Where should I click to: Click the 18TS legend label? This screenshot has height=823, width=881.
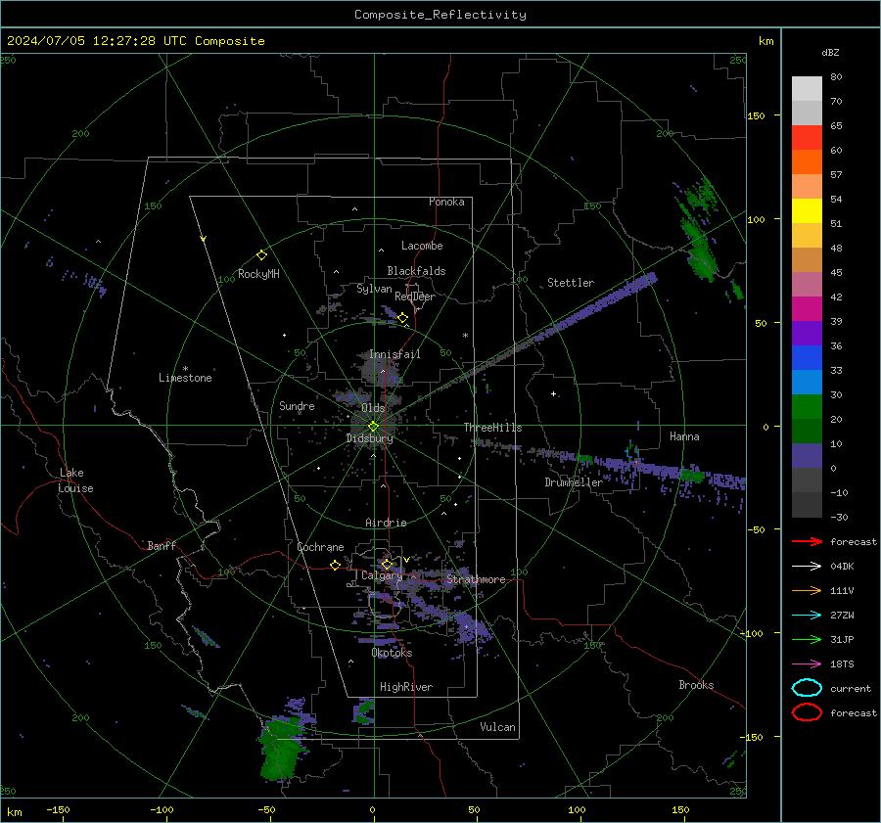click(x=842, y=664)
